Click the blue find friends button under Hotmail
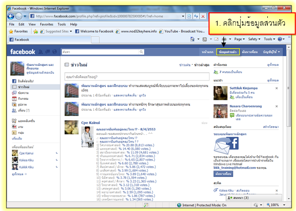The height and width of the screenshot is (211, 296). point(223,174)
